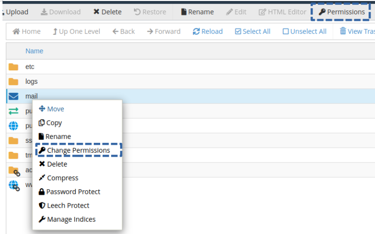375x234 pixels.
Task: Open Password Protect option
Action: [x=69, y=192]
